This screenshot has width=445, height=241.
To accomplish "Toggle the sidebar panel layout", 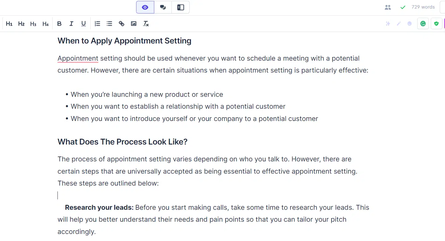I will coord(180,7).
